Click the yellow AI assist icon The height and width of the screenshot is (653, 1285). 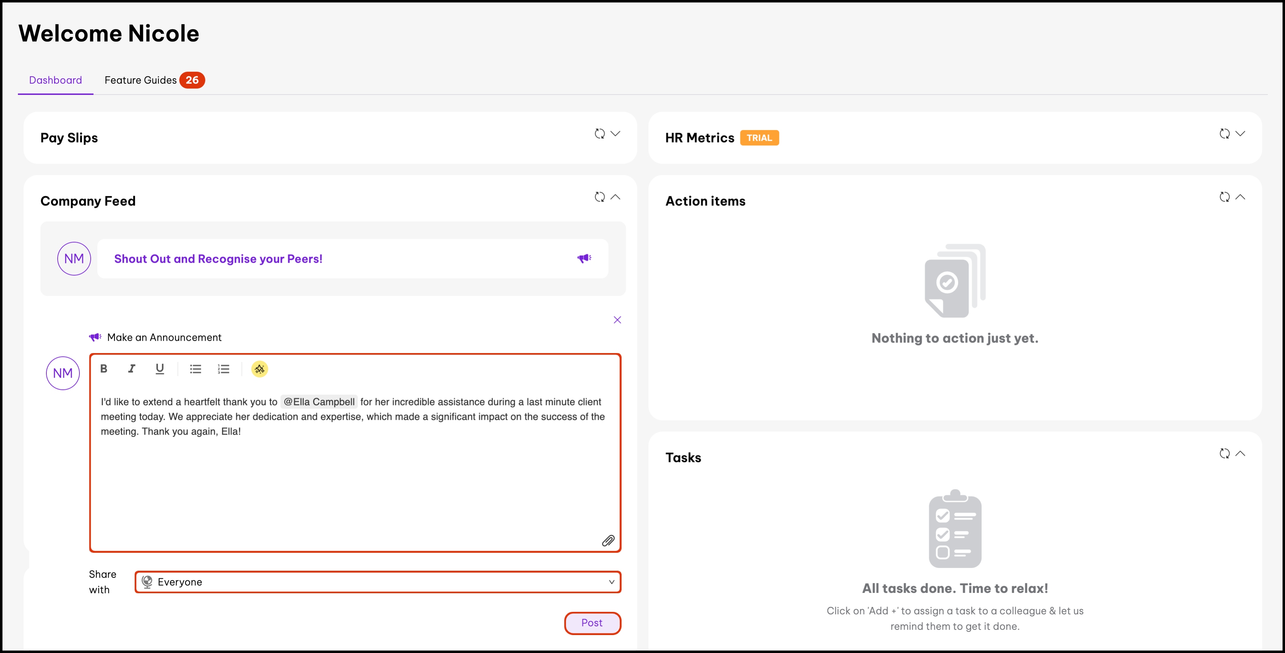click(259, 369)
